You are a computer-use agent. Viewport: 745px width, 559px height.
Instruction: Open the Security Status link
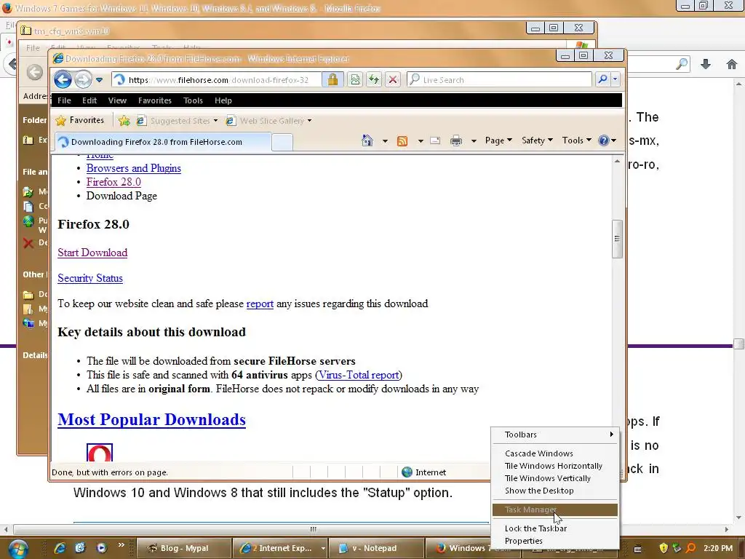pos(89,278)
